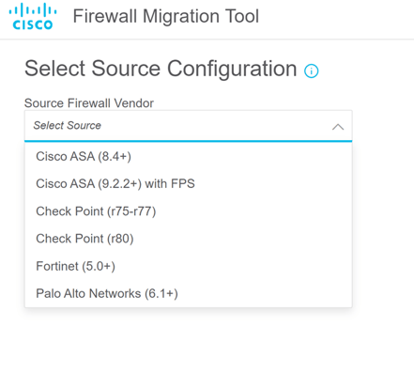
Task: Open info icon beside Select Source Configuration
Action: pos(311,70)
